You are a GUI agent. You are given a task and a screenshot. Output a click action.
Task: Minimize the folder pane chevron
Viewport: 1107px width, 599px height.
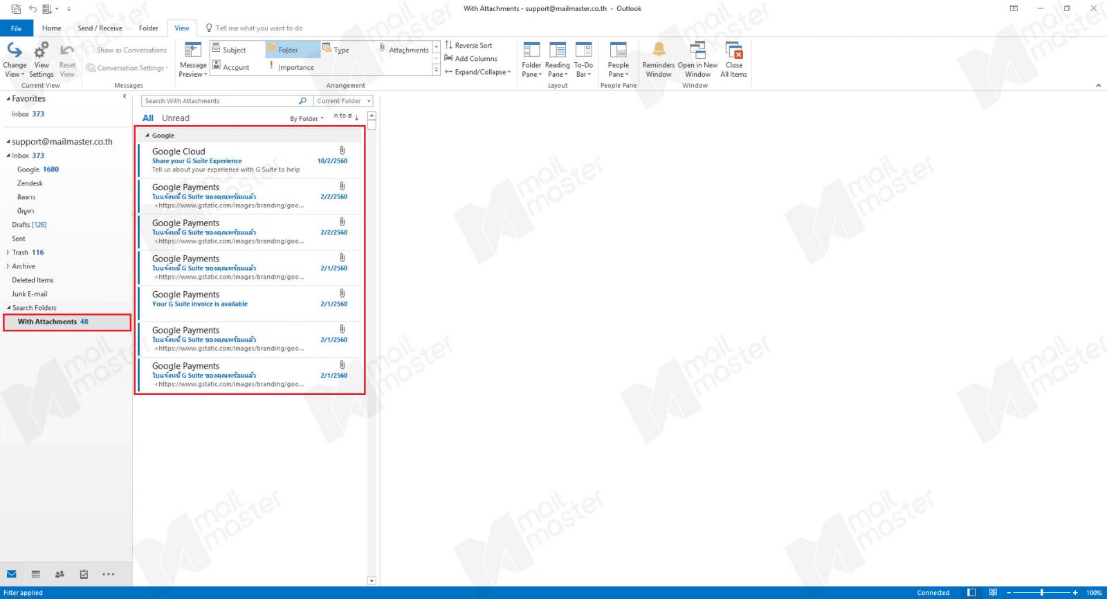[x=125, y=97]
